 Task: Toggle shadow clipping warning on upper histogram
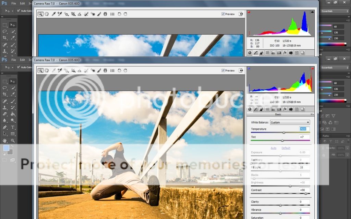249,12
